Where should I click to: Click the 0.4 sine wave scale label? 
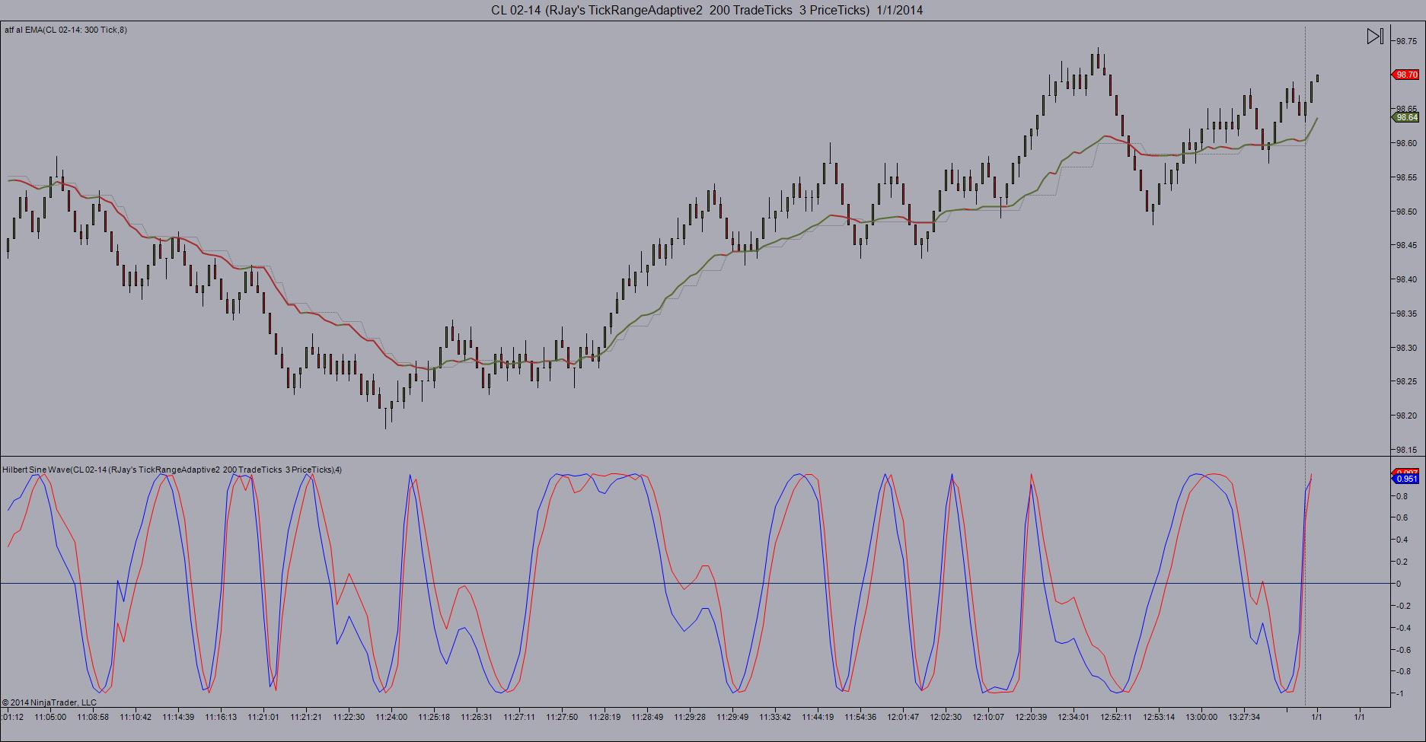1401,540
